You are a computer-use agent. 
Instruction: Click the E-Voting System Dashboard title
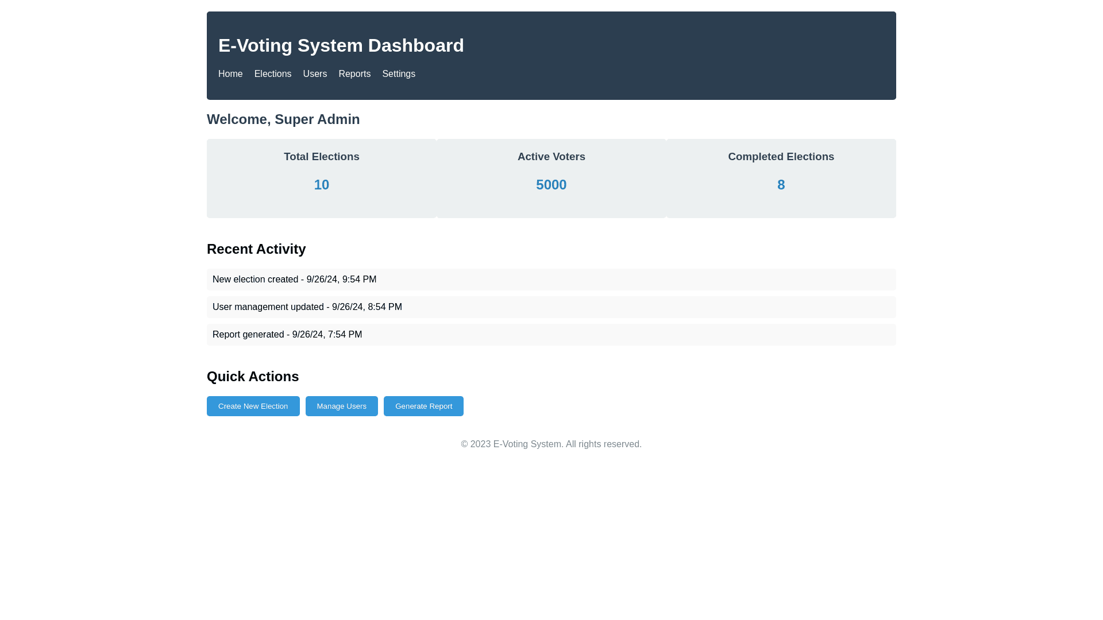click(x=341, y=45)
